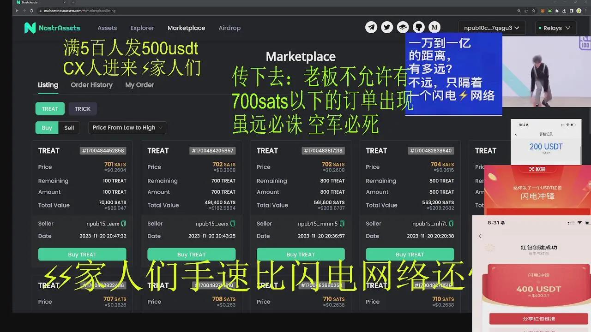
Task: Copy seller address npub15...mmm5
Action: (342, 224)
